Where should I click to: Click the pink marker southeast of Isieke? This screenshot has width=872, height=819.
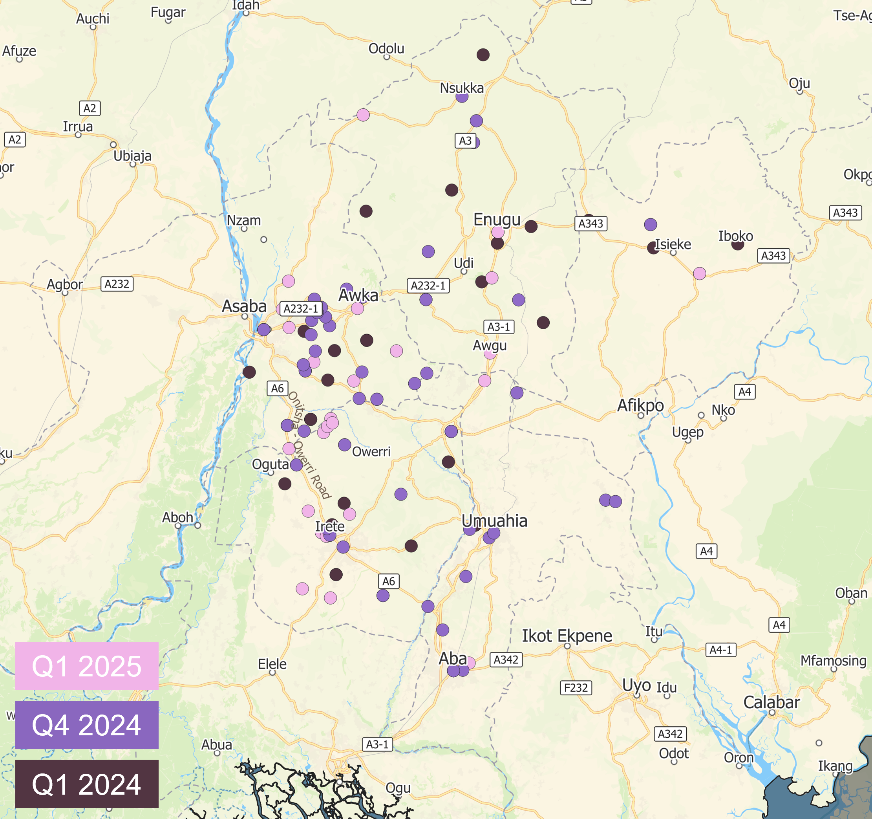point(700,274)
